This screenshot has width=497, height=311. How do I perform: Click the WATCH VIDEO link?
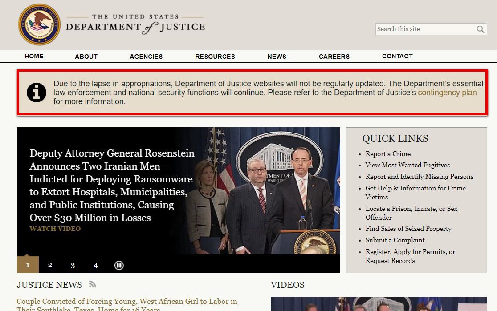tap(55, 229)
